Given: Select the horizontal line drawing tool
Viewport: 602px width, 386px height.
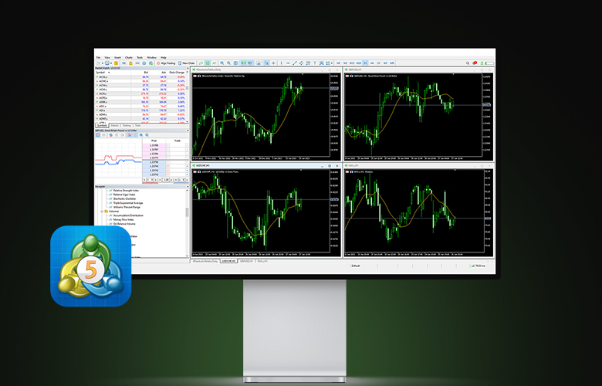Looking at the screenshot, I should click(x=288, y=63).
